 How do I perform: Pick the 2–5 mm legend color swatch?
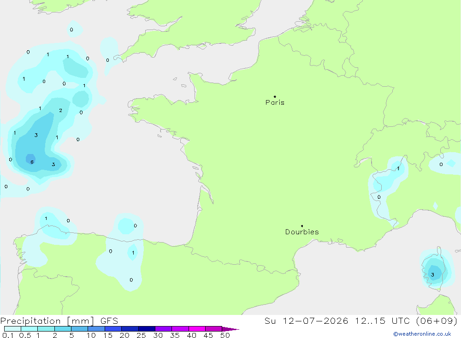63,329
